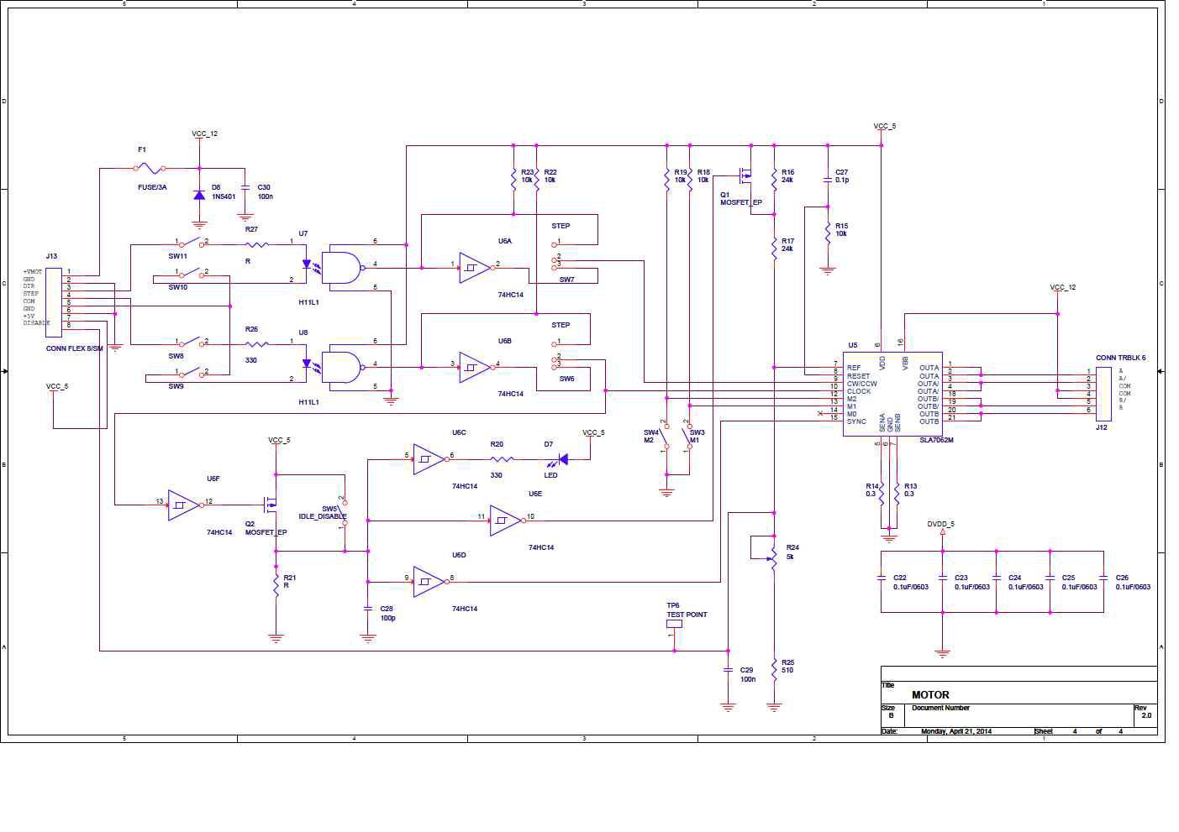The width and height of the screenshot is (1179, 832).
Task: Select switch SW8 symbol
Action: point(191,343)
